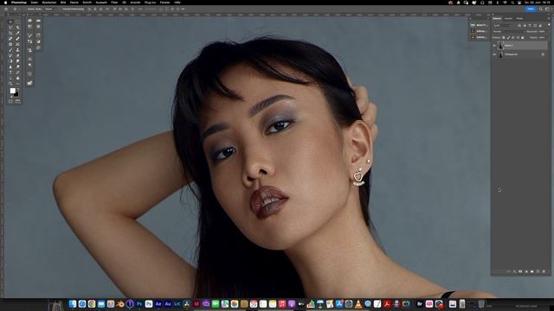This screenshot has width=554, height=311.
Task: Open the Ebene auto-select dropdown
Action: tap(50, 9)
